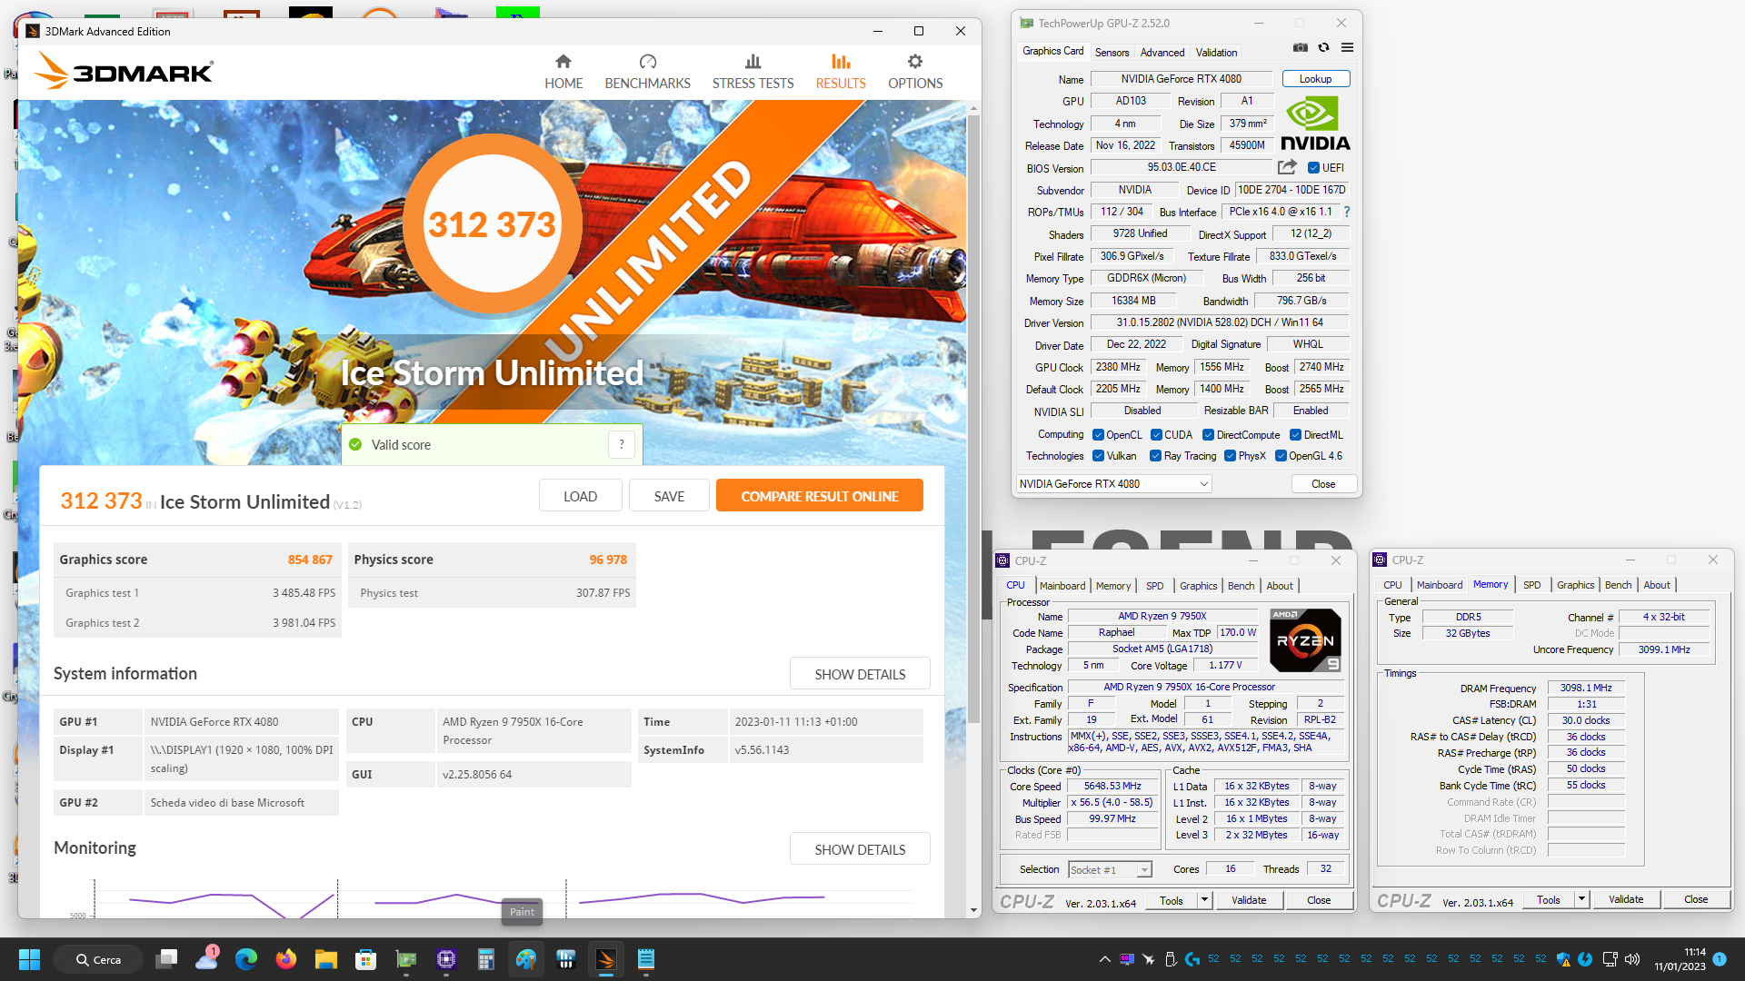
Task: Launch Firefox from the taskbar
Action: coord(286,959)
